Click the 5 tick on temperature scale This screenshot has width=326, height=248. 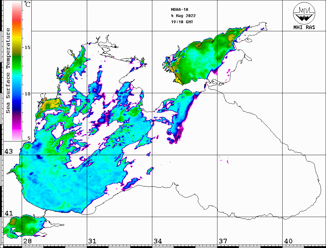(x=29, y=138)
